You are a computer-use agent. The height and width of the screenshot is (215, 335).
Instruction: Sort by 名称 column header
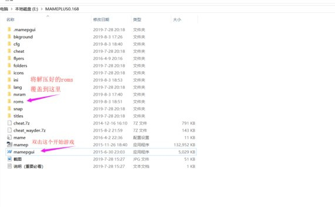[10, 19]
